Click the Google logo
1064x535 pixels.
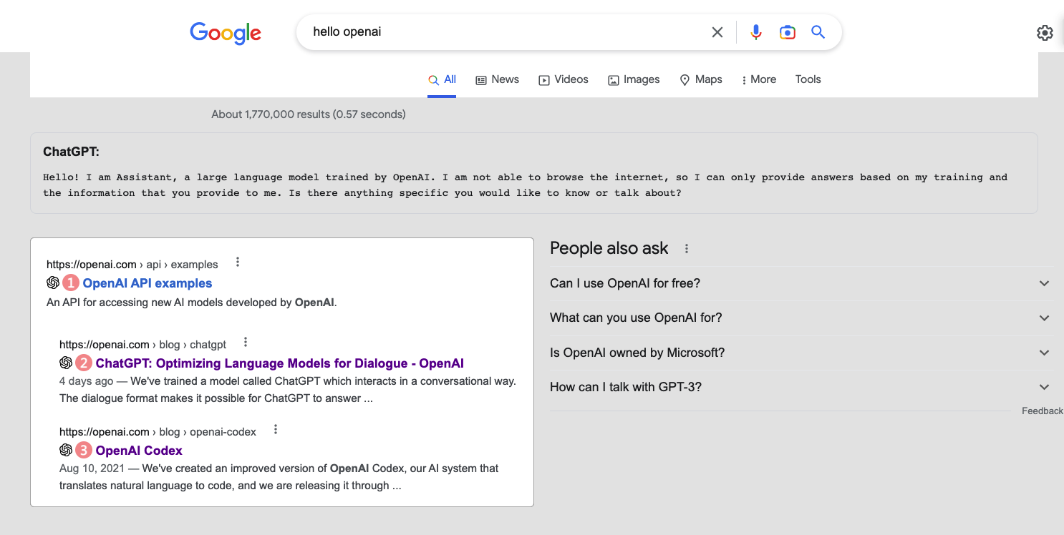pyautogui.click(x=226, y=33)
